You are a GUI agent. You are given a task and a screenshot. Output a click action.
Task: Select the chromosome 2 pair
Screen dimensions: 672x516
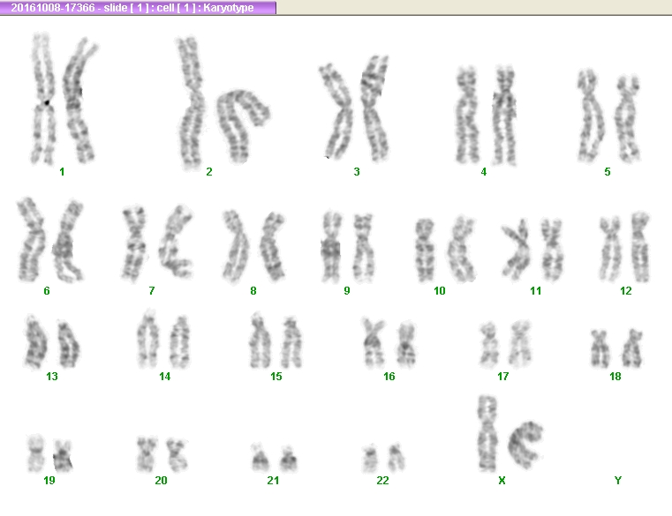[x=223, y=102]
